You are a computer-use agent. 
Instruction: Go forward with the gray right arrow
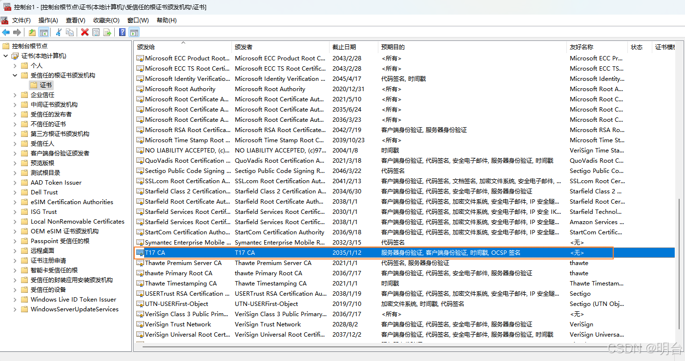click(x=17, y=33)
